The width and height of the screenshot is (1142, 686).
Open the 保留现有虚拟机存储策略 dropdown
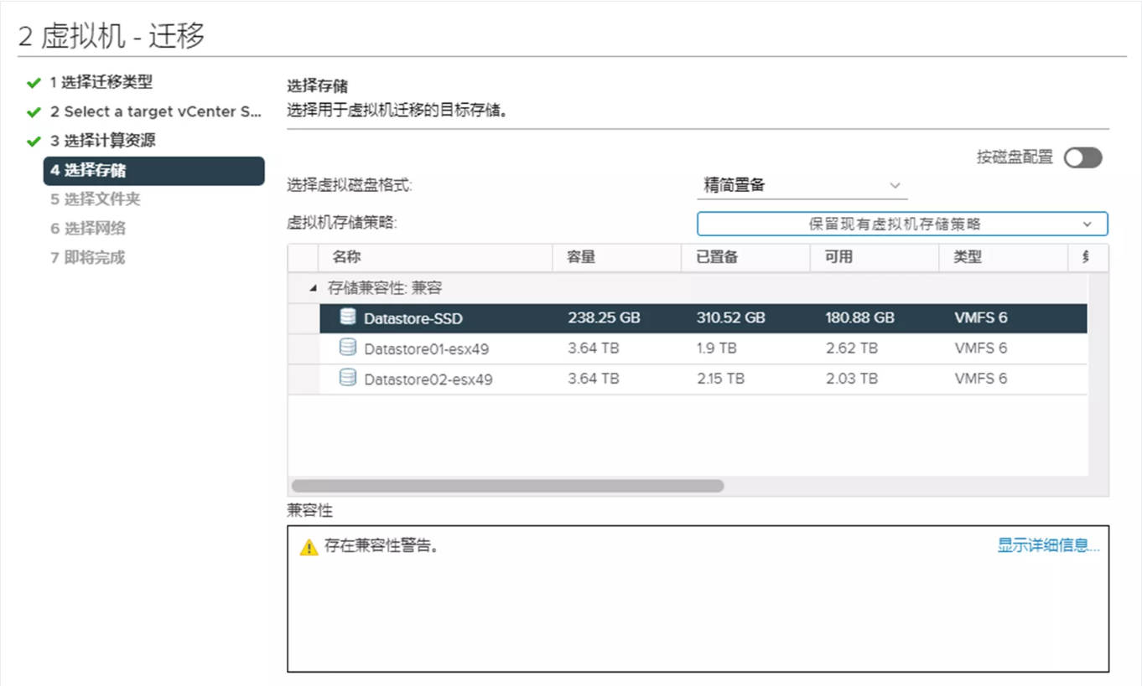click(901, 224)
